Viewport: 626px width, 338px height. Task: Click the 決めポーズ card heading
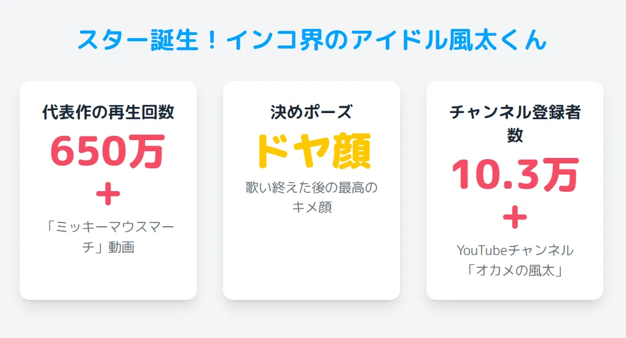(x=311, y=112)
